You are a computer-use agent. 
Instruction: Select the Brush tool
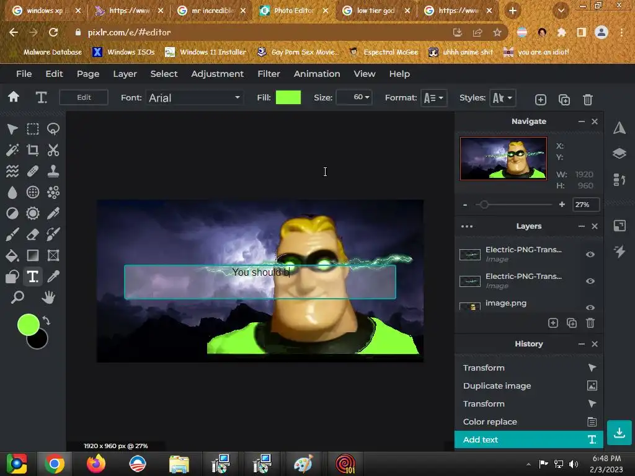(x=12, y=234)
